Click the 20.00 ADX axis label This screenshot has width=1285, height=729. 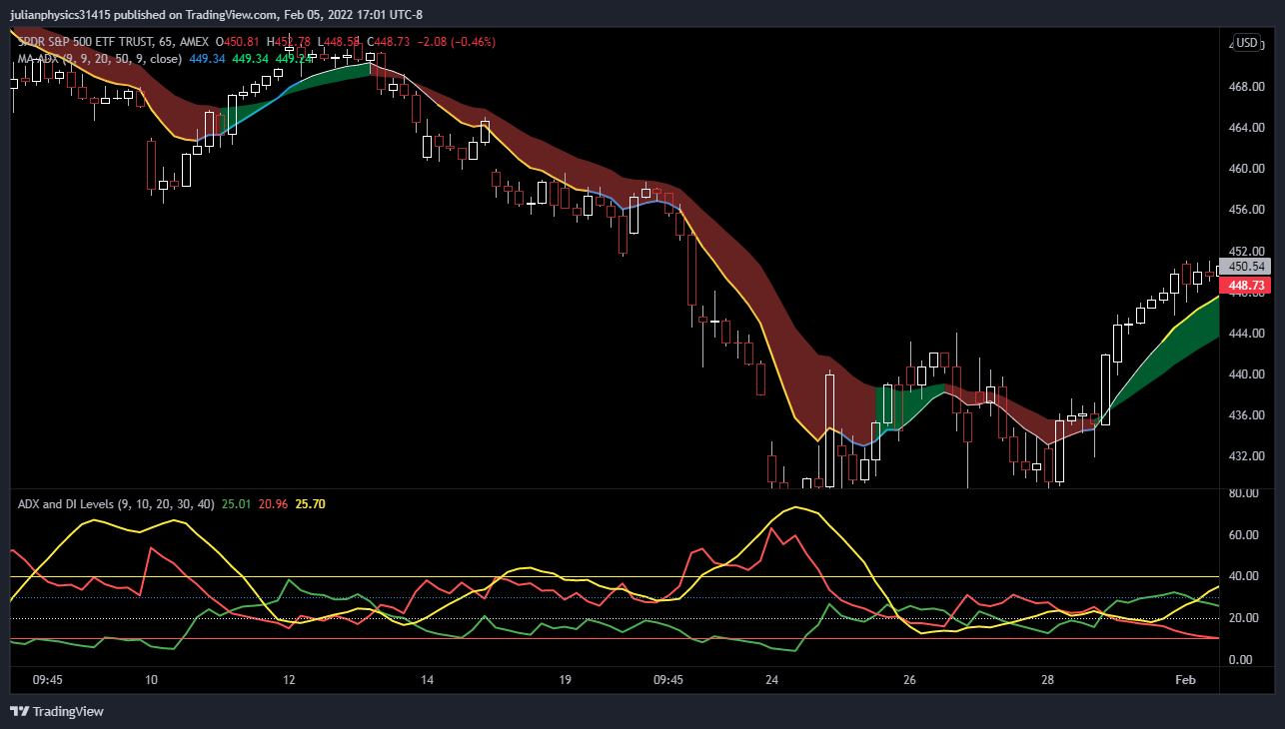tap(1243, 618)
